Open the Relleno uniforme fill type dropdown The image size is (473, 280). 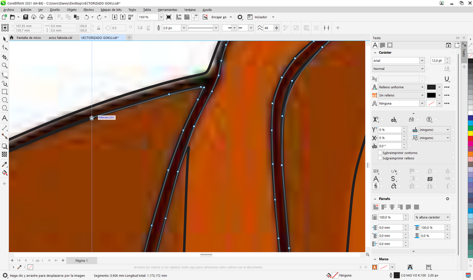point(422,87)
